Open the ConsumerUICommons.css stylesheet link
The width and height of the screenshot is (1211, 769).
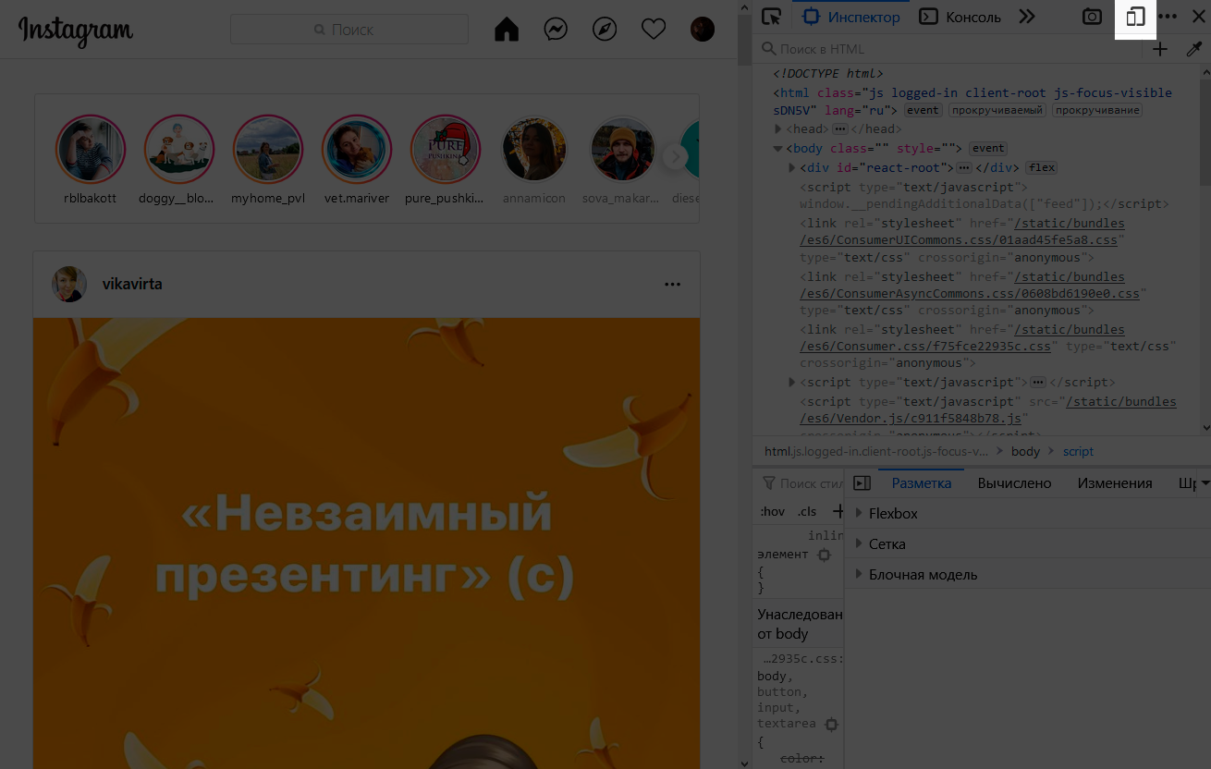tap(962, 232)
